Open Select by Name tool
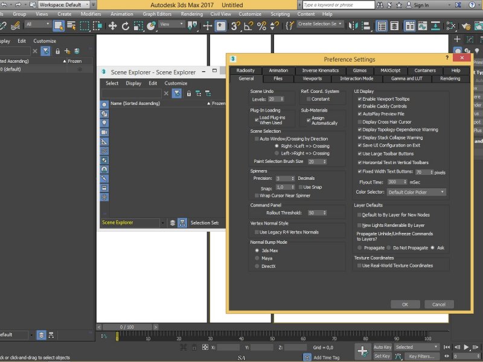Screen dimensions: 483x362 pos(71,26)
